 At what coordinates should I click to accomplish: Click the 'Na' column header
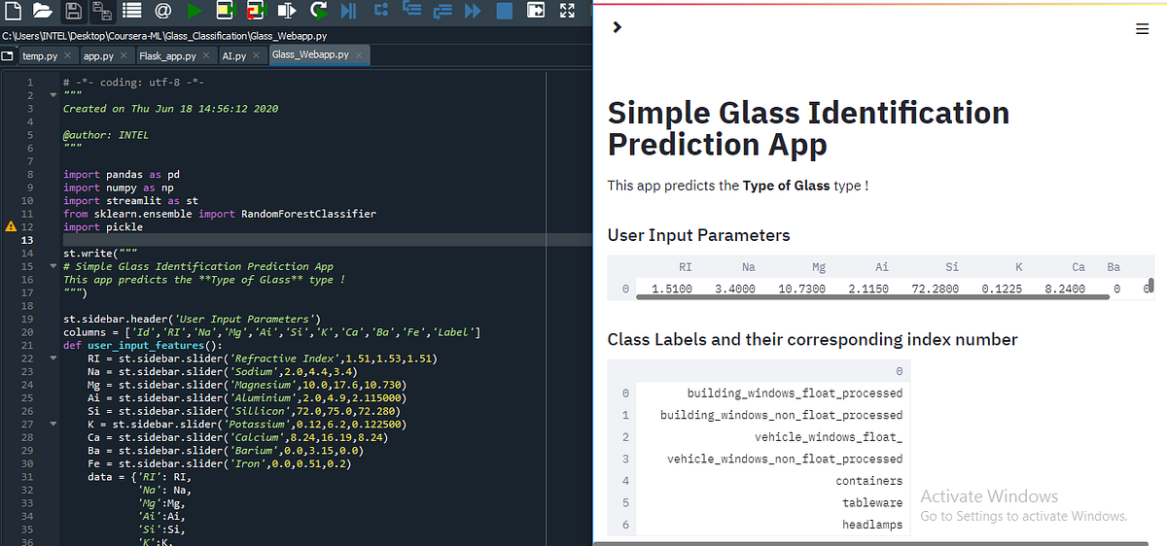749,266
